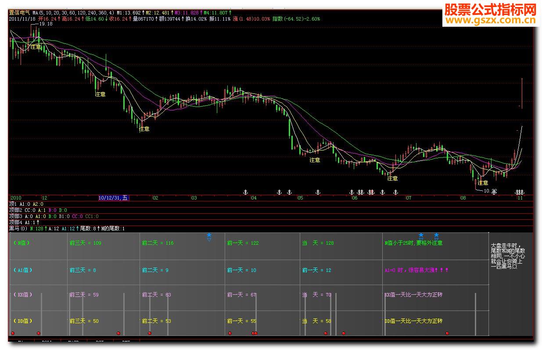Viewport: 542px width, 350px height.
Task: Click the 2010 year label on time axis
Action: click(16, 198)
